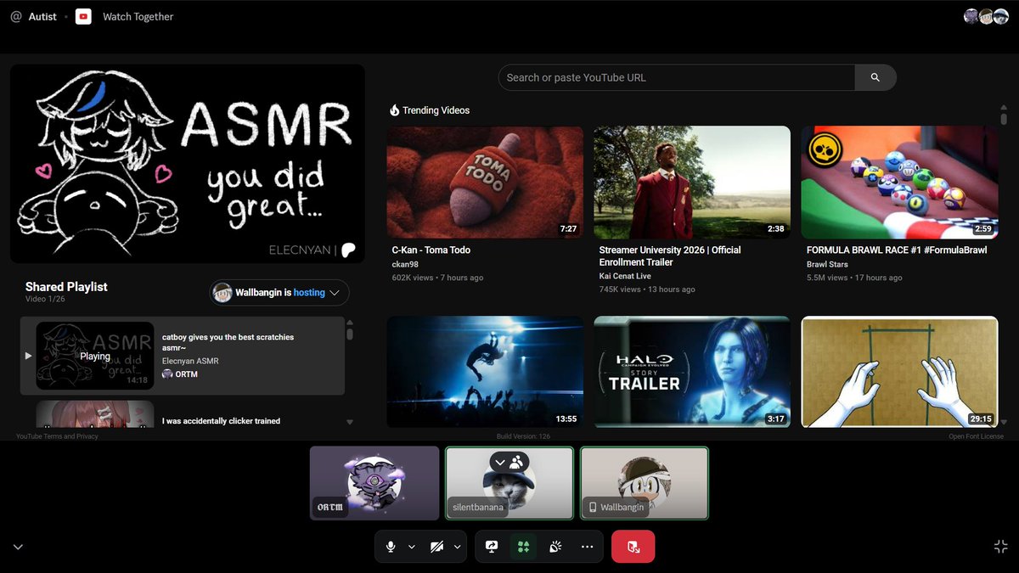This screenshot has height=573, width=1019.
Task: Click the ckan98 channel name
Action: pos(405,265)
